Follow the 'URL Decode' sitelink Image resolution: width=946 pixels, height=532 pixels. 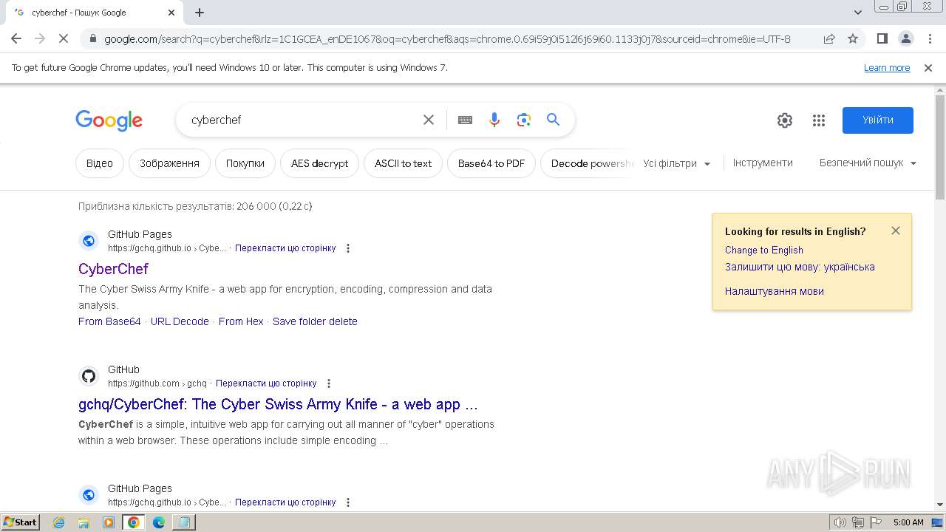pyautogui.click(x=180, y=321)
